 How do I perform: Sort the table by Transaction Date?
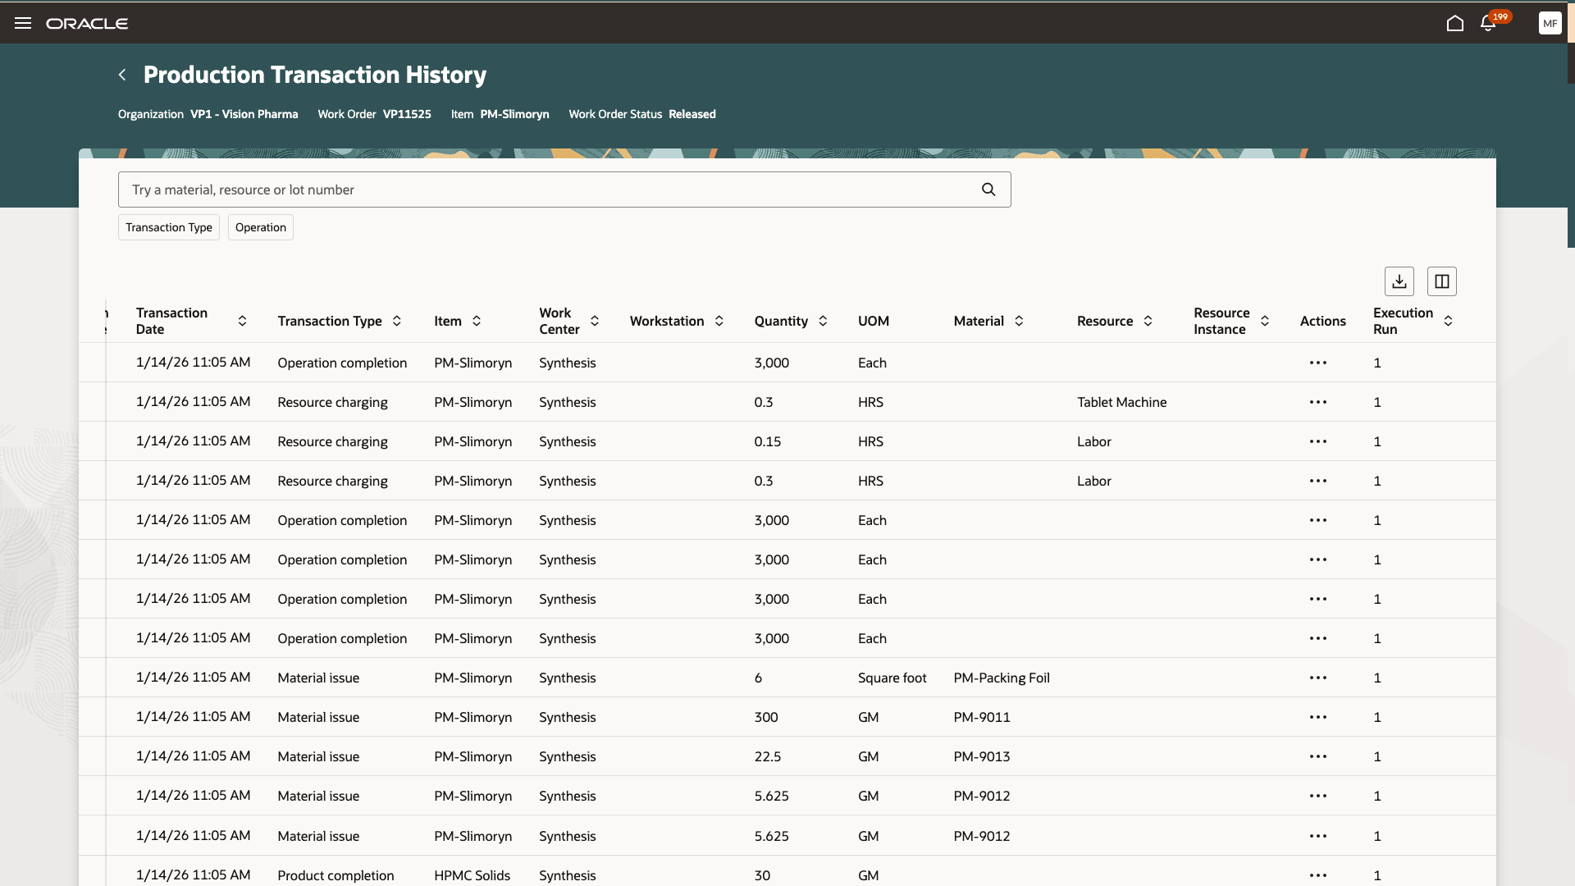pyautogui.click(x=242, y=321)
